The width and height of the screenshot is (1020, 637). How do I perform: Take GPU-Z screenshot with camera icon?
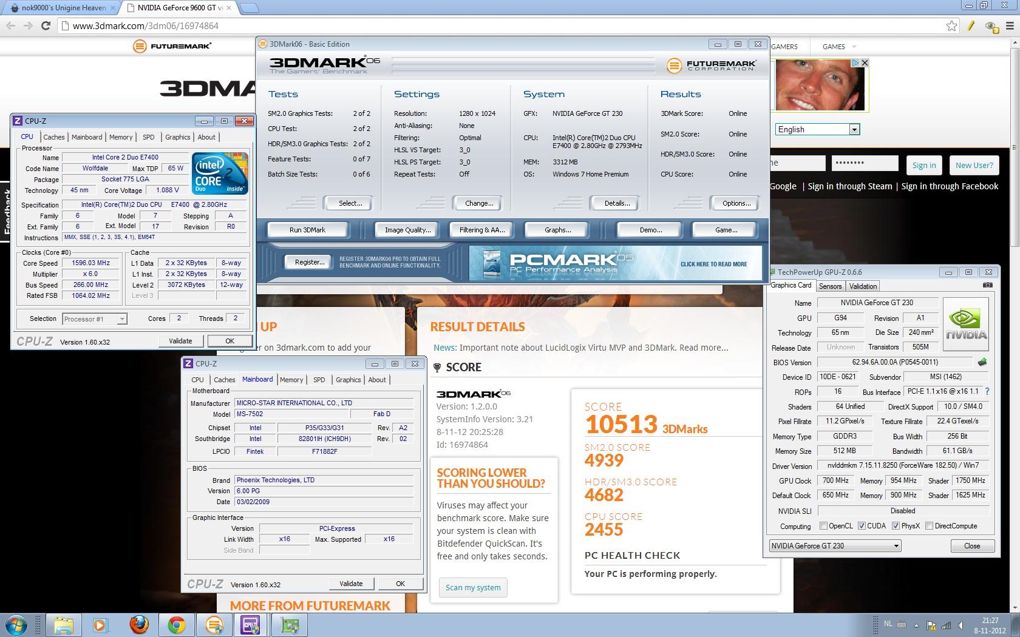point(988,285)
